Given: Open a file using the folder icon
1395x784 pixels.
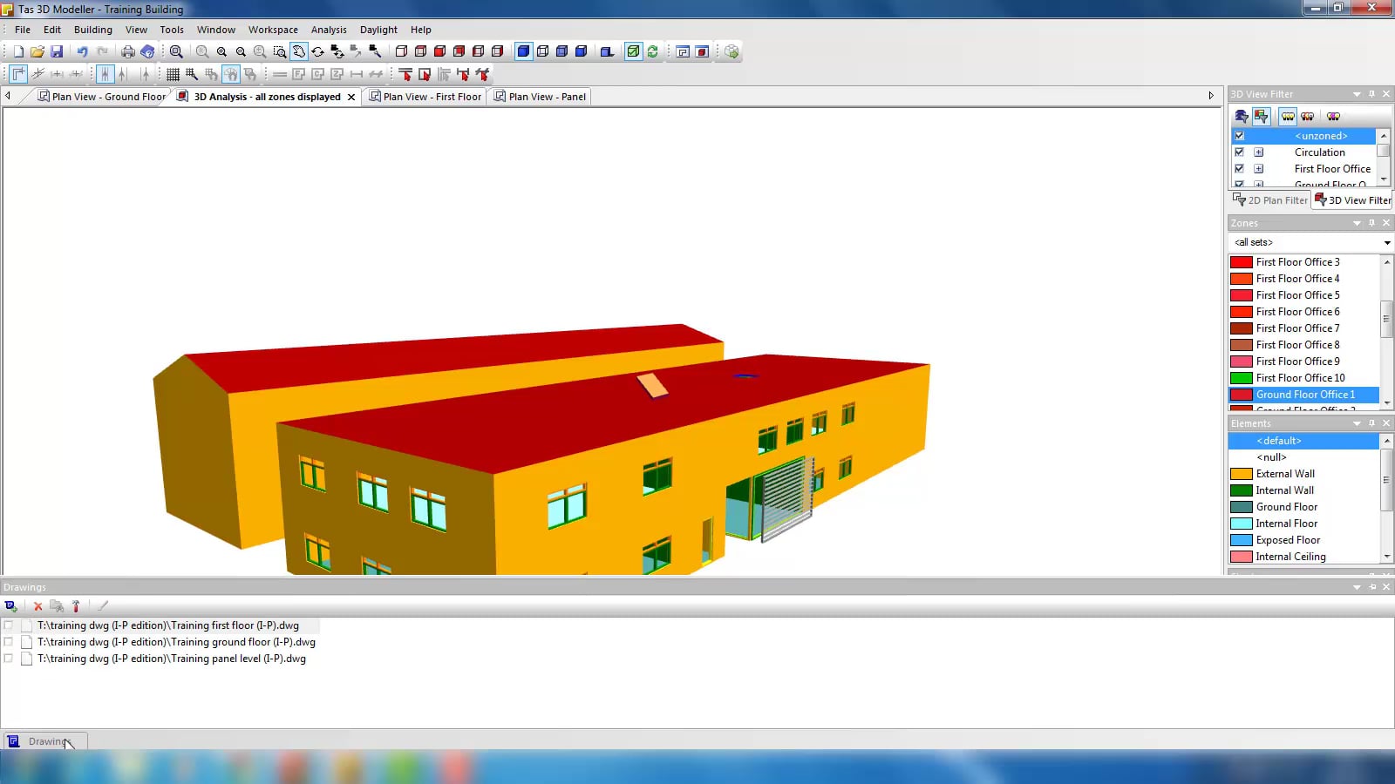Looking at the screenshot, I should (37, 51).
